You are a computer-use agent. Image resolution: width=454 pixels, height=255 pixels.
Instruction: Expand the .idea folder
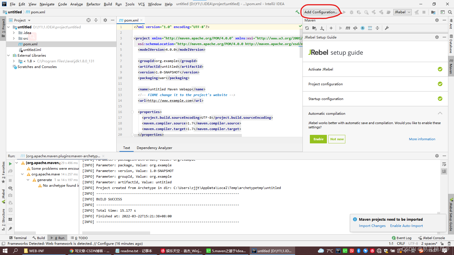coord(14,33)
